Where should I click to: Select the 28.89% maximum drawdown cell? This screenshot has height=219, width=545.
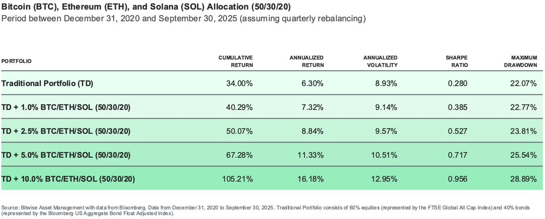525,179
